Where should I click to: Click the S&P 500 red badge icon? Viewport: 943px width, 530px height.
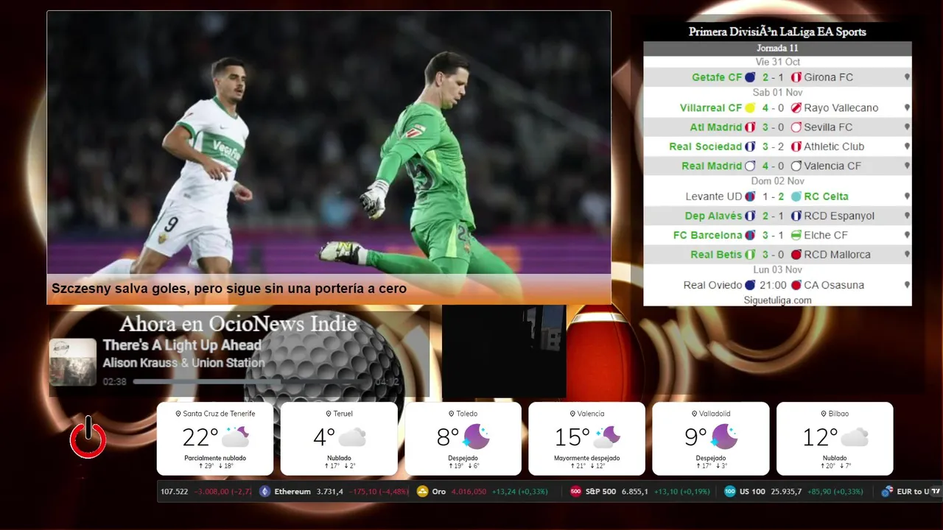(x=575, y=492)
